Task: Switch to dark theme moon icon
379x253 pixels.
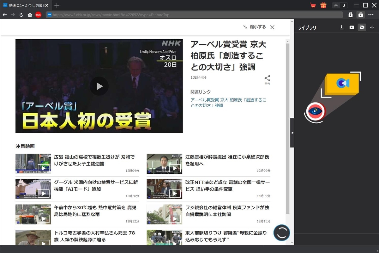Action: 344,5
